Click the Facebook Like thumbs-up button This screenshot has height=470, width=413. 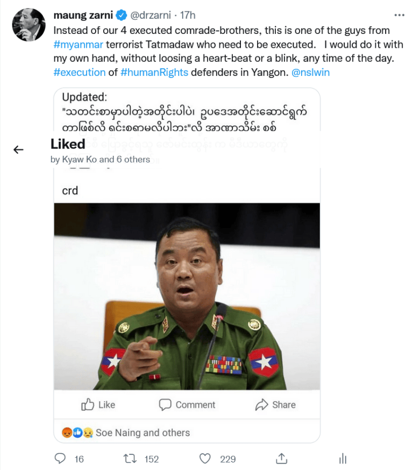[98, 404]
